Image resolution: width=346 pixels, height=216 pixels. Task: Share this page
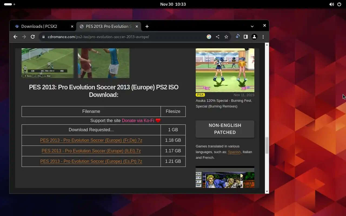click(218, 37)
